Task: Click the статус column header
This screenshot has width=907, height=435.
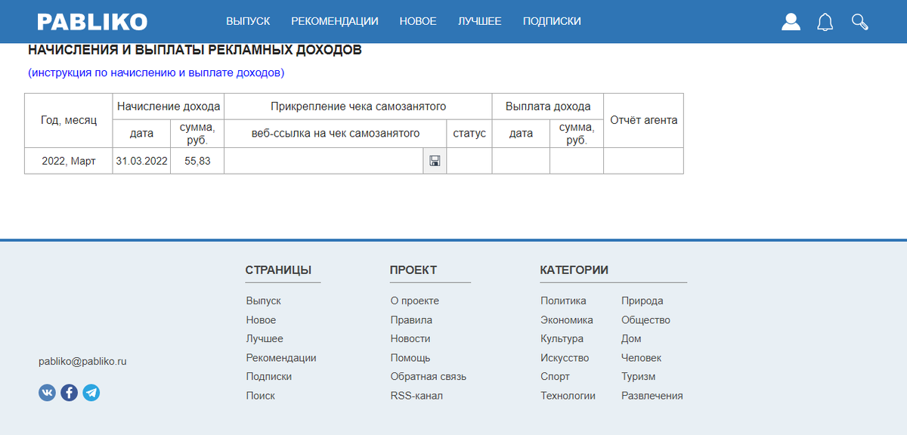Action: pos(469,134)
